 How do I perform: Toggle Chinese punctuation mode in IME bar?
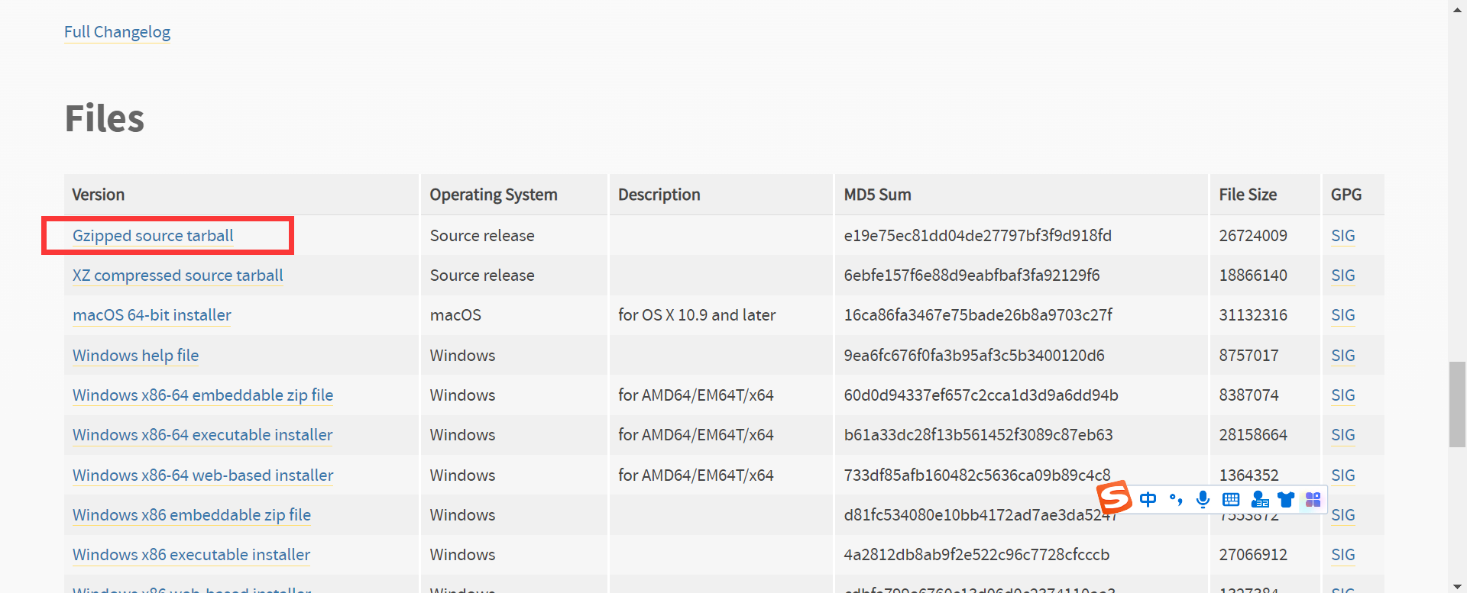pyautogui.click(x=1176, y=500)
